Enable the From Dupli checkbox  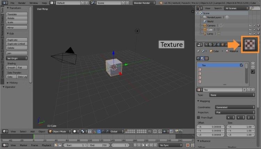(198, 117)
